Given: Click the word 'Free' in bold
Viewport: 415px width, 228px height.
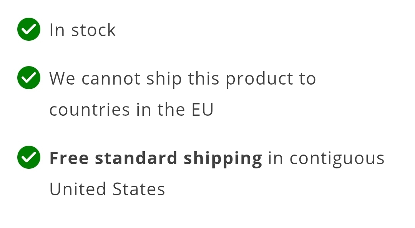Looking at the screenshot, I should (x=69, y=158).
